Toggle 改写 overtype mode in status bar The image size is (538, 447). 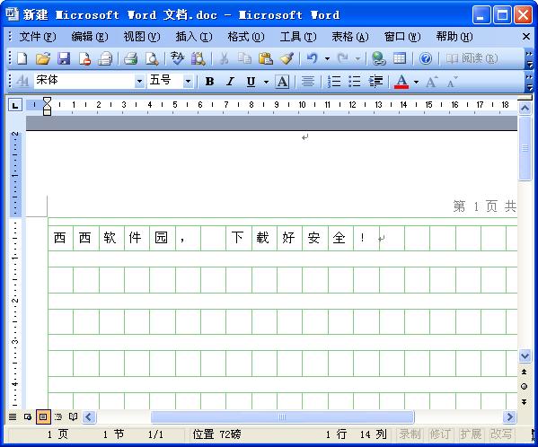[501, 434]
